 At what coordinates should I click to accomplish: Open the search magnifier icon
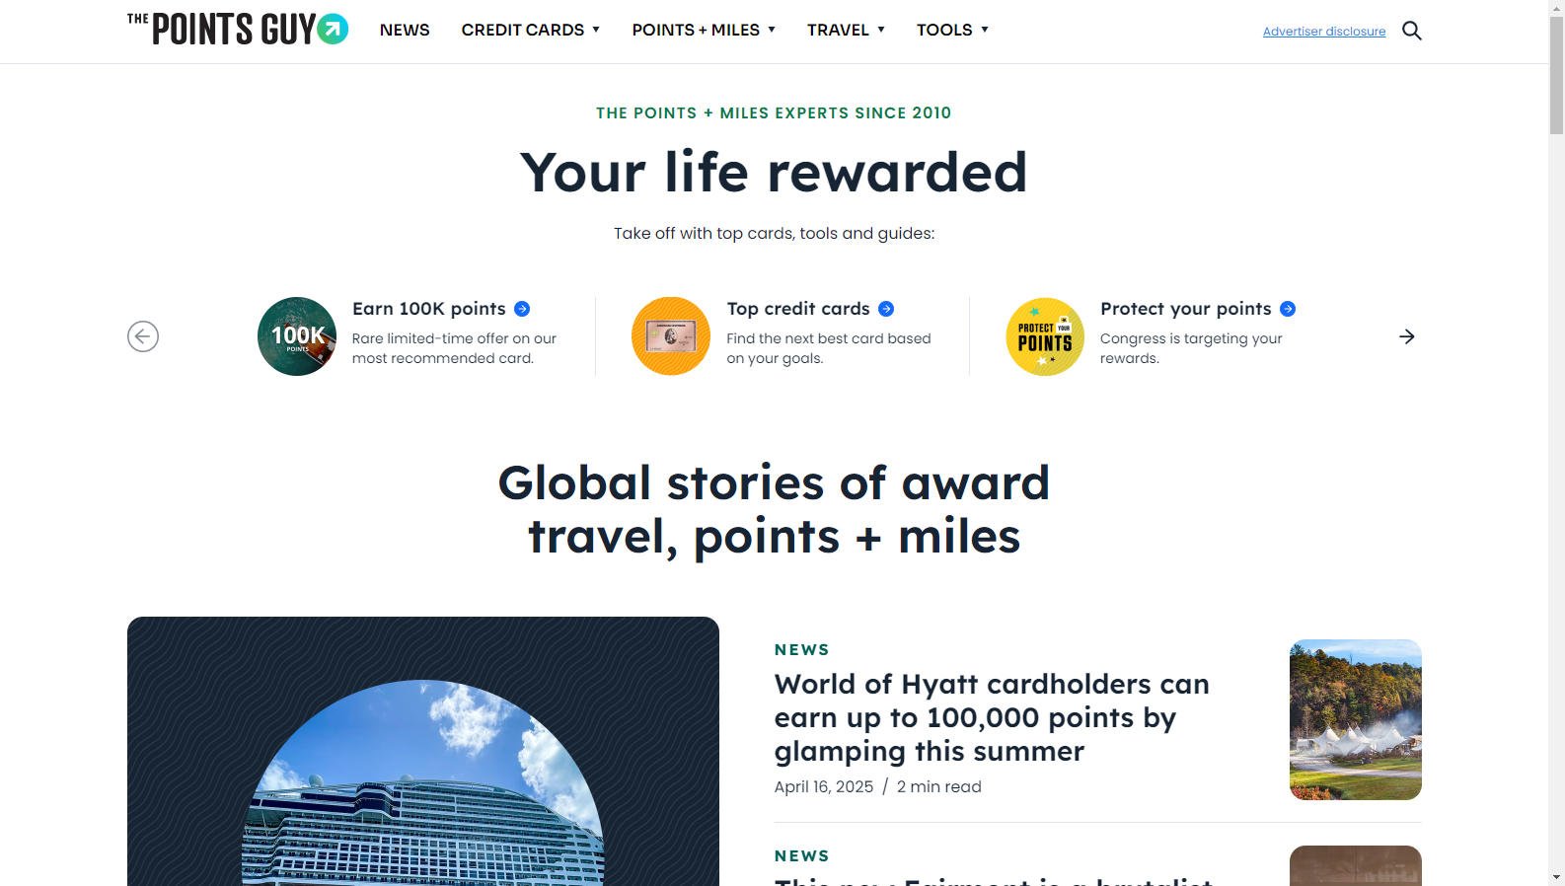pyautogui.click(x=1412, y=31)
